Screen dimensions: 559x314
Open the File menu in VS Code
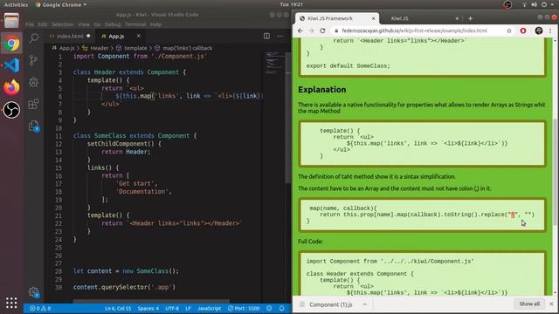pos(30,24)
